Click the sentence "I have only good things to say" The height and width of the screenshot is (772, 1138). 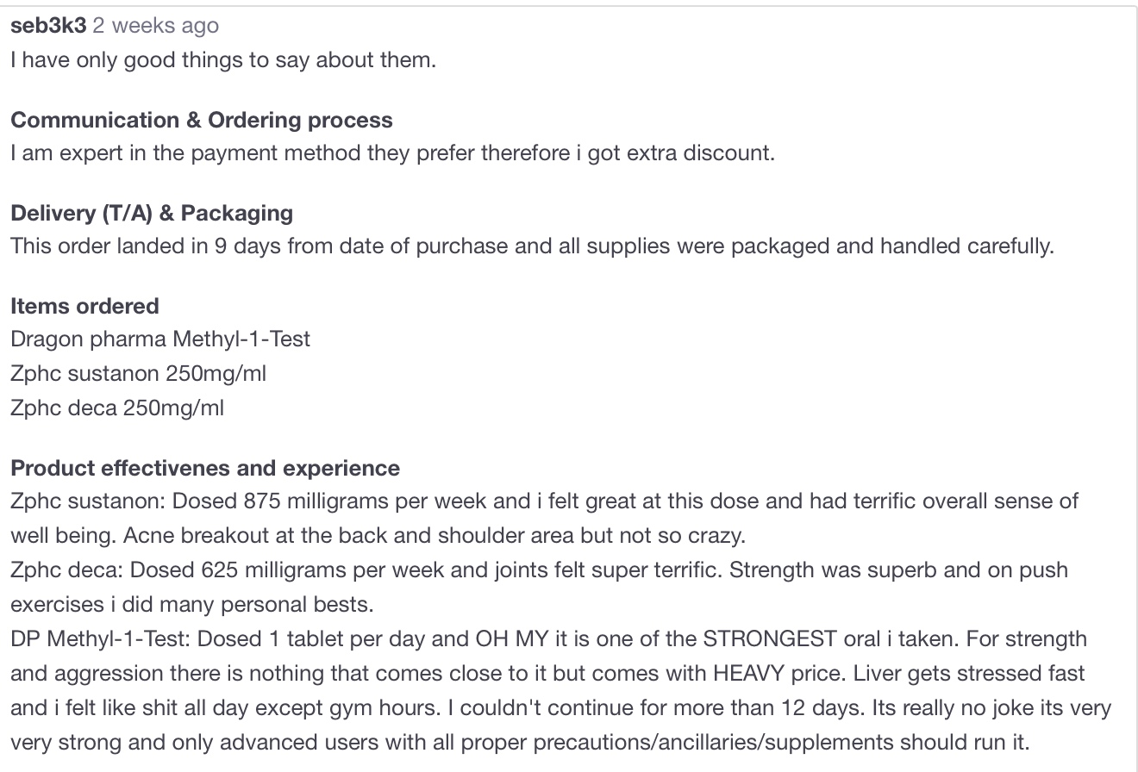[223, 60]
